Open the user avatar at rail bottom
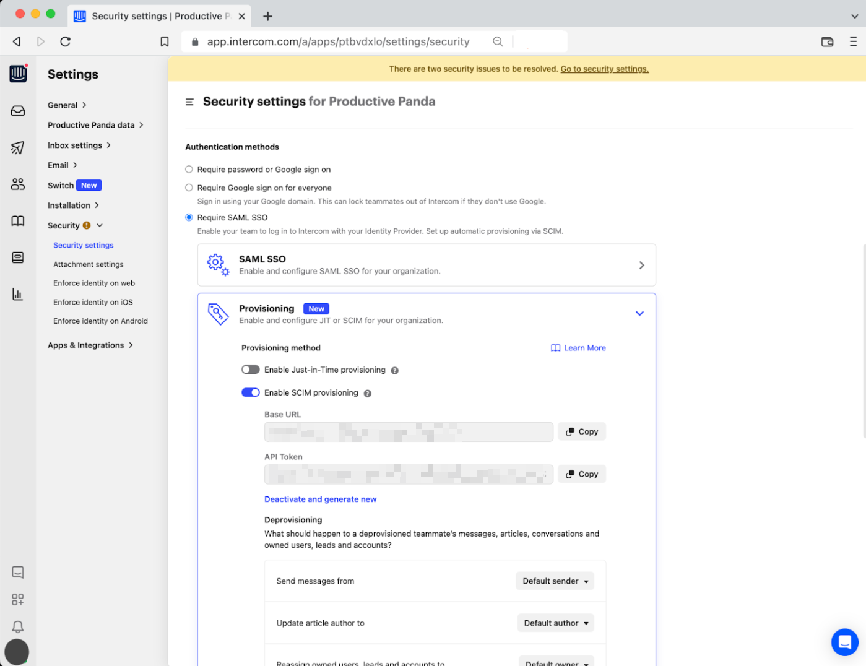This screenshot has width=866, height=666. (17, 652)
